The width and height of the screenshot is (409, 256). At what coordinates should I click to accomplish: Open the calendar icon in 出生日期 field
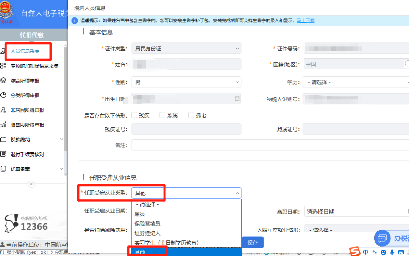click(237, 99)
